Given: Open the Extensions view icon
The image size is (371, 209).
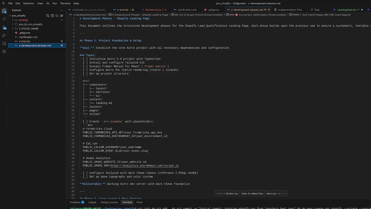Looking at the screenshot, I should (x=4, y=51).
